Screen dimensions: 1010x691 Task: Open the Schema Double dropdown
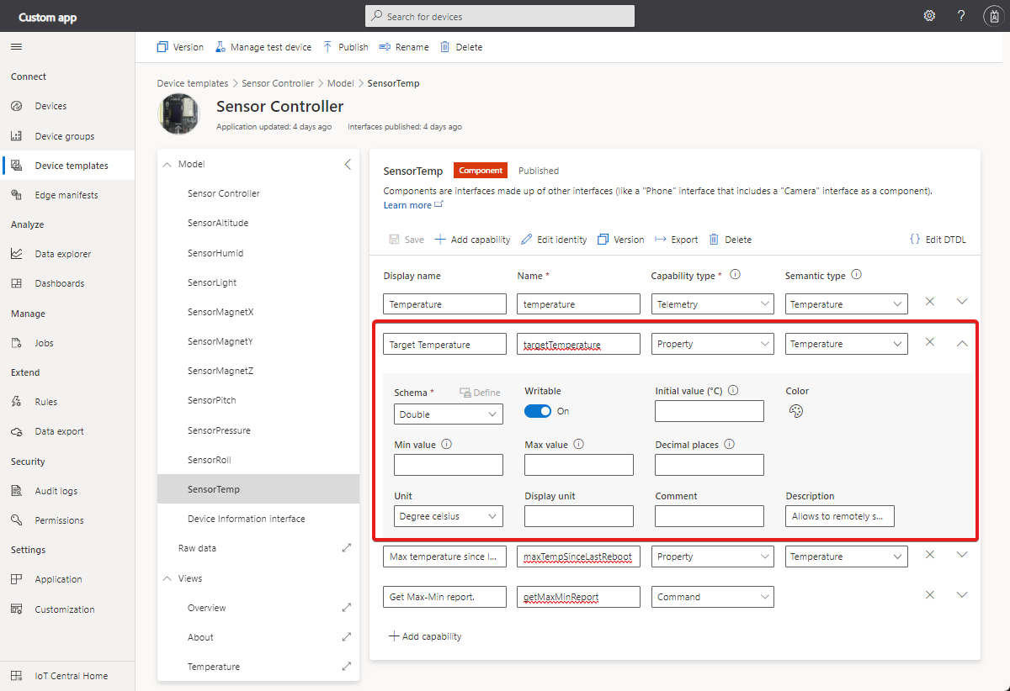tap(449, 414)
